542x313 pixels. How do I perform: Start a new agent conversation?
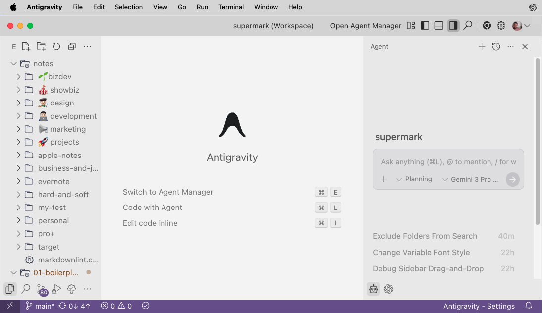482,46
